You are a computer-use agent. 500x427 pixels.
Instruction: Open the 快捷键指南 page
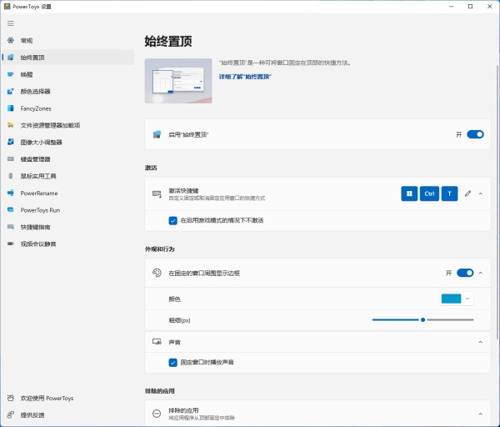click(x=67, y=227)
